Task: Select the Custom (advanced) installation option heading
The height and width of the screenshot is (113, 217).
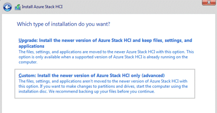Action: (92, 76)
